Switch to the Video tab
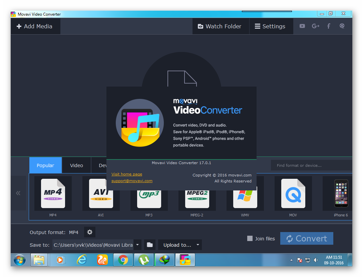The width and height of the screenshot is (363, 277). click(x=76, y=165)
